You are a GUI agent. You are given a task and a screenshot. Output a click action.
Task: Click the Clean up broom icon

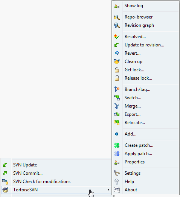pos(117,62)
